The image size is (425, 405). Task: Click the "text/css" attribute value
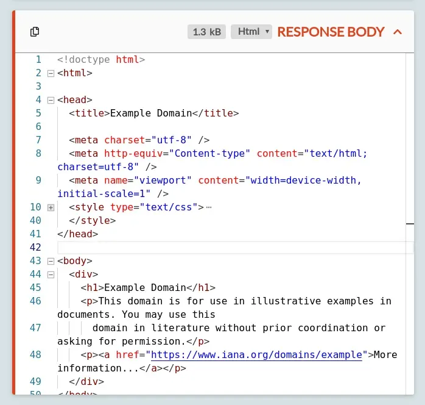(x=169, y=207)
